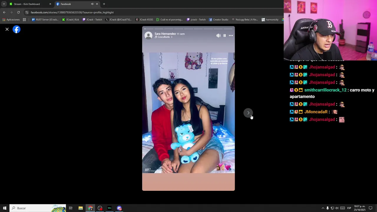The width and height of the screenshot is (377, 212).
Task: Open network settings tray icon
Action: 332,208
